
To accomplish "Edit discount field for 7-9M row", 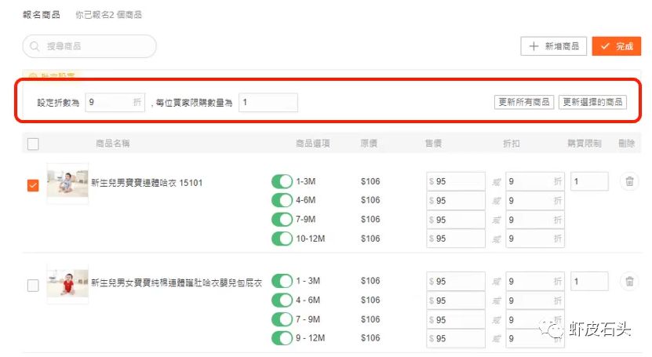I will [535, 220].
